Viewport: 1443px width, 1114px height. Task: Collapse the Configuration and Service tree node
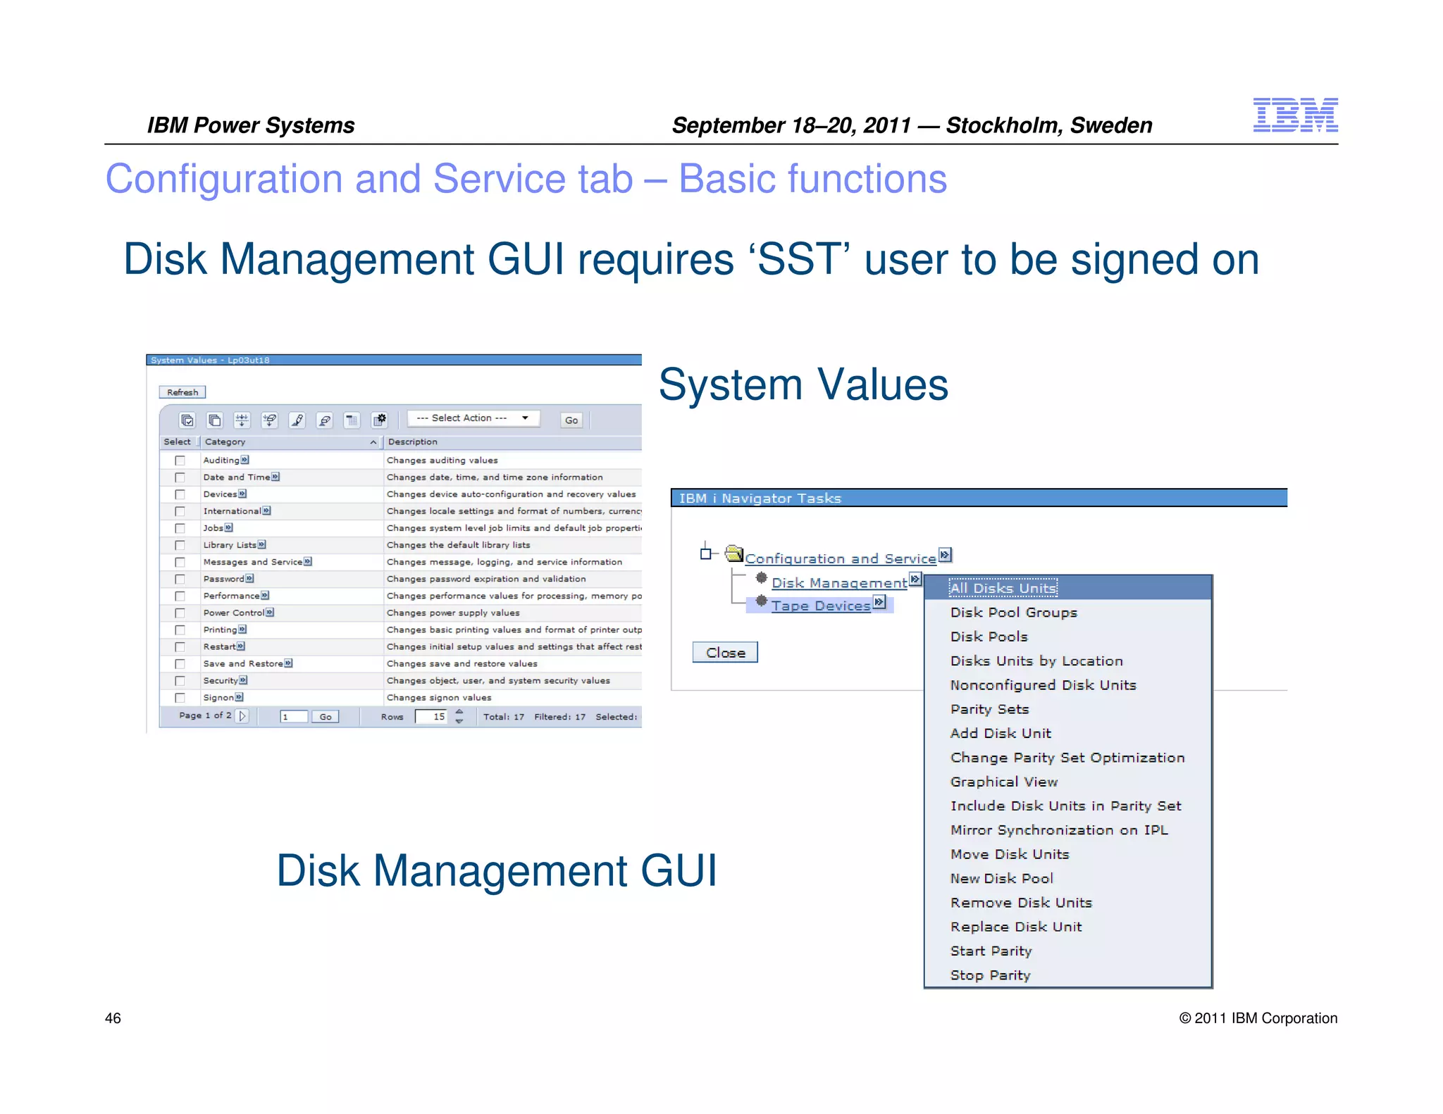pyautogui.click(x=705, y=553)
